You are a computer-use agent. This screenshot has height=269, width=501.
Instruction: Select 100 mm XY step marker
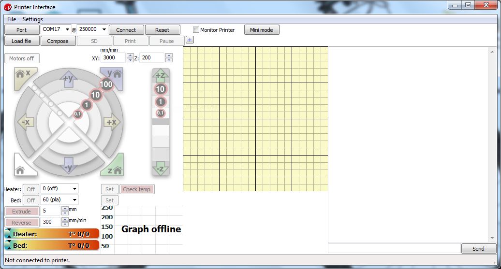click(106, 84)
